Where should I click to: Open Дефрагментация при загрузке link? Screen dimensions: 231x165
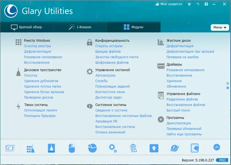click(x=190, y=52)
